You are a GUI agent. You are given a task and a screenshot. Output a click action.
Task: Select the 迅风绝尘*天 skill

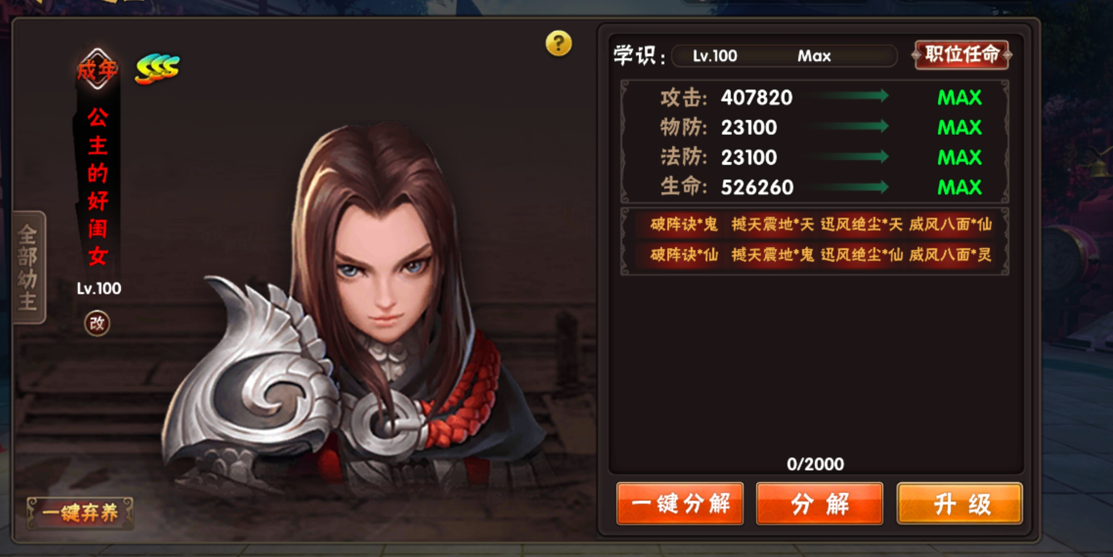[x=861, y=225]
